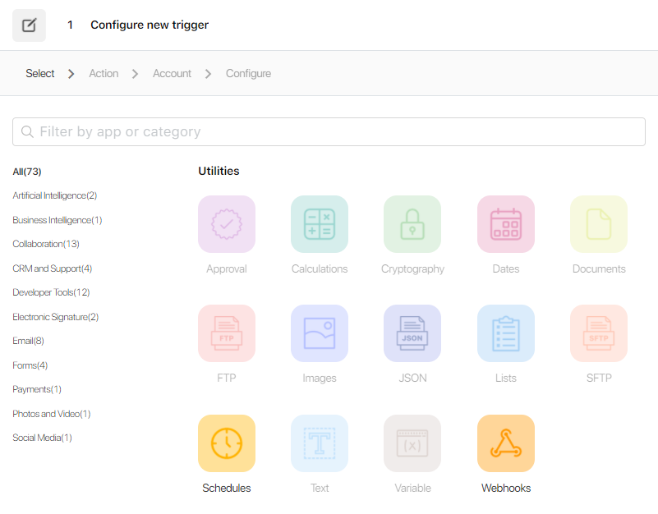Image resolution: width=658 pixels, height=514 pixels.
Task: Click the Configure new trigger title
Action: pos(150,25)
